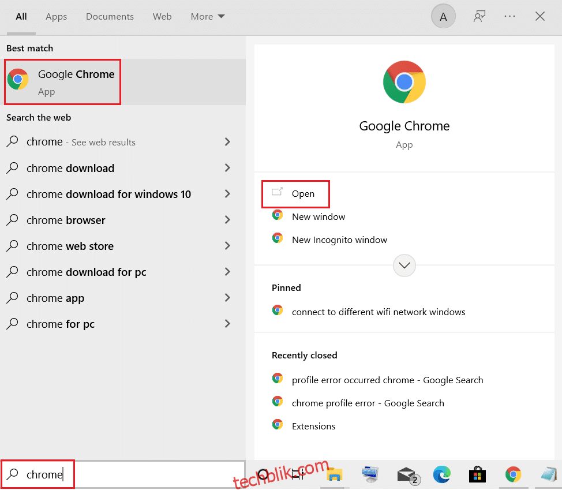Open pinned 'connect to different wifi network windows'
Screen dimensions: 562x490
click(379, 312)
